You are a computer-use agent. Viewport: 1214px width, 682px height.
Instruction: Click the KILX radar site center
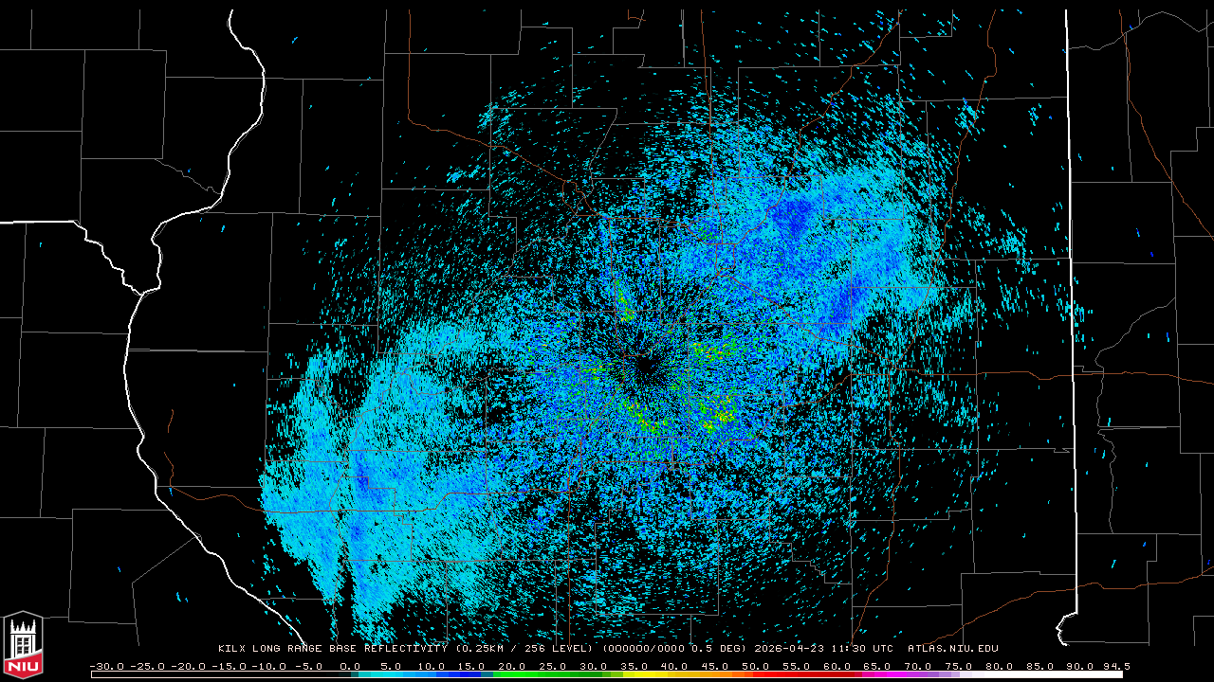click(645, 365)
